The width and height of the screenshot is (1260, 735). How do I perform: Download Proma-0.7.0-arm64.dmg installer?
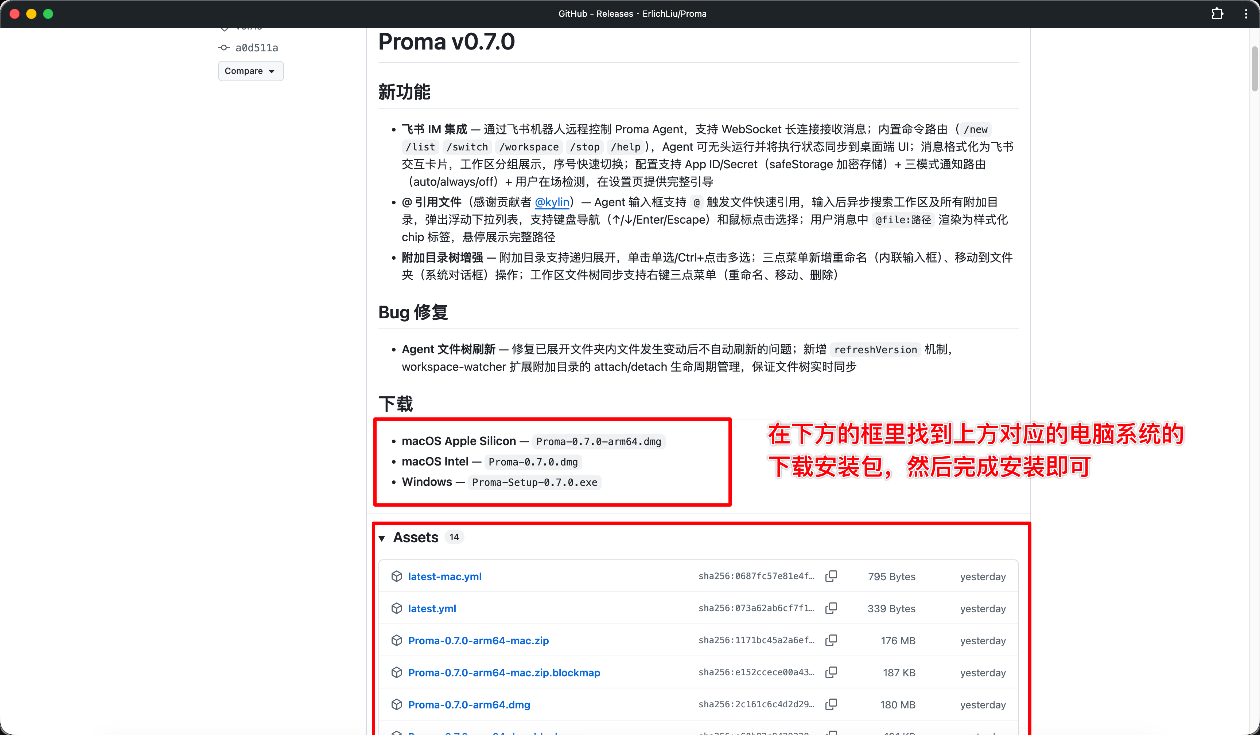click(469, 704)
